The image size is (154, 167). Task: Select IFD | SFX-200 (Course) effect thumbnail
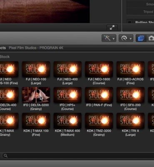(x=130, y=95)
